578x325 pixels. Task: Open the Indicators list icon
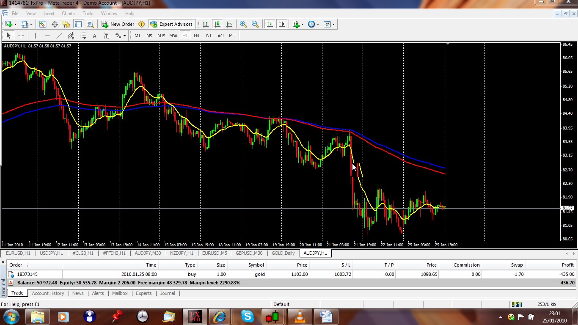[x=296, y=24]
